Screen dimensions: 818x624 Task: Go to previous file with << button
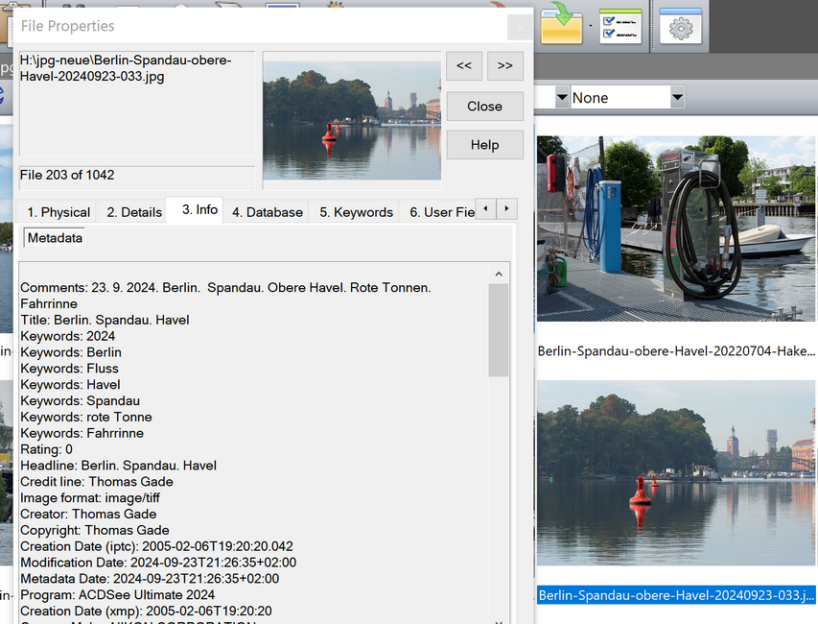click(x=464, y=65)
